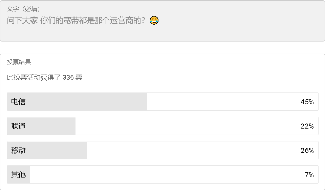Click the 7% percentage for 其他
Screen dimensions: 325x190
309,175
